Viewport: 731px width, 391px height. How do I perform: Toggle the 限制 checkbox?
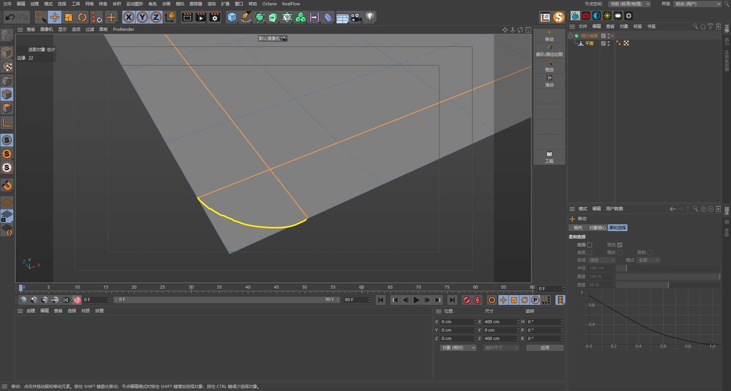(x=650, y=252)
